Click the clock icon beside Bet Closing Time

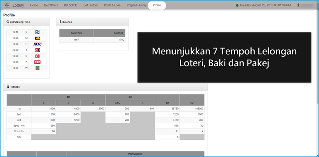tap(8, 22)
